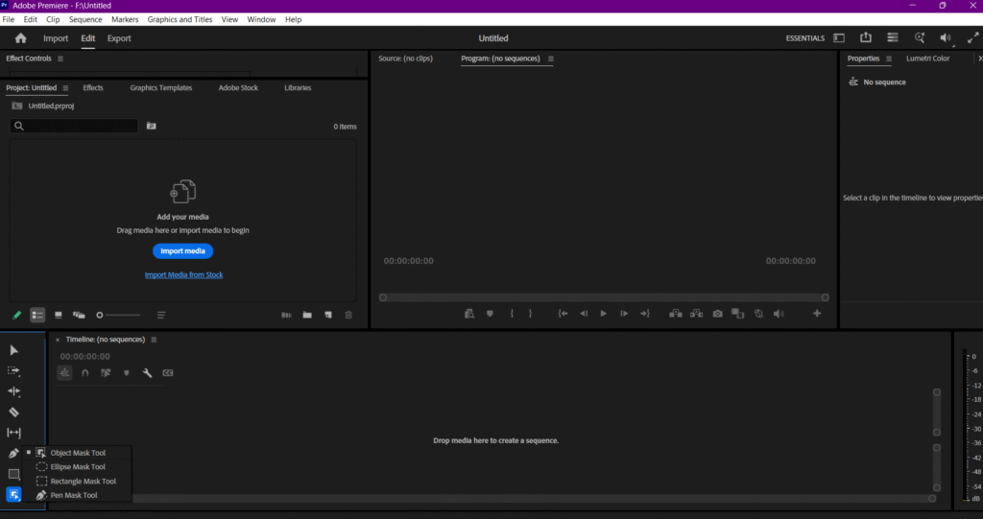Choose Ellipse Mask Tool from flyout
Screen dimensions: 983x519
(78, 467)
